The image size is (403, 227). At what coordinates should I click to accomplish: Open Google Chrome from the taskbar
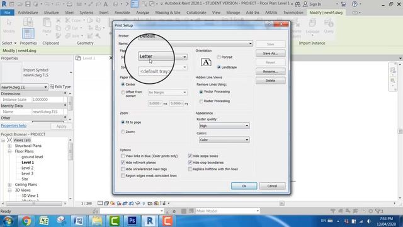click(x=26, y=221)
